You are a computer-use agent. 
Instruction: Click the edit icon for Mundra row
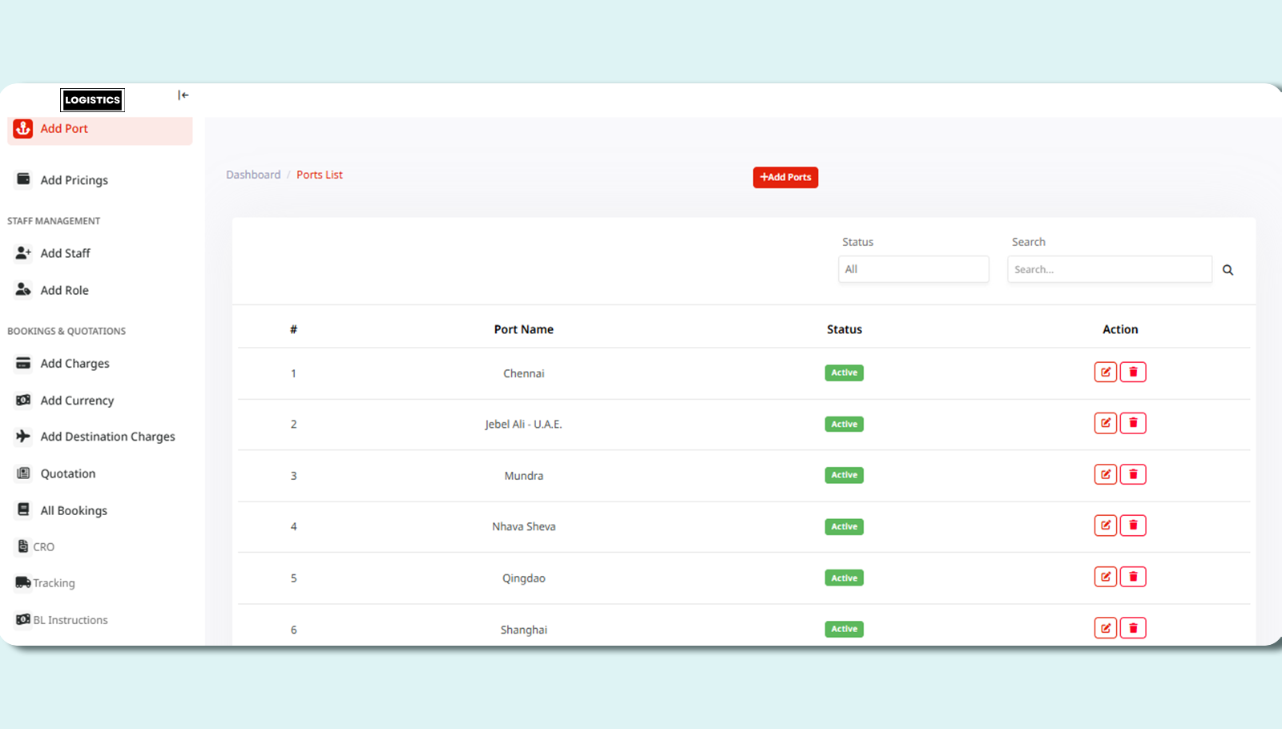[x=1105, y=474]
